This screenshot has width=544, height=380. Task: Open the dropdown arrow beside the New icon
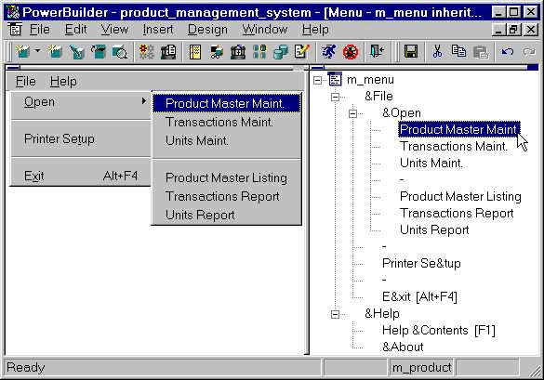pyautogui.click(x=37, y=51)
